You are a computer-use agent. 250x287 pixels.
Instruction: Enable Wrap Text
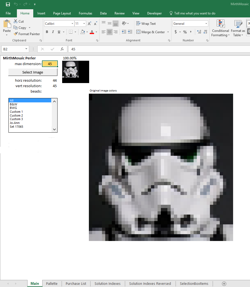pos(146,23)
